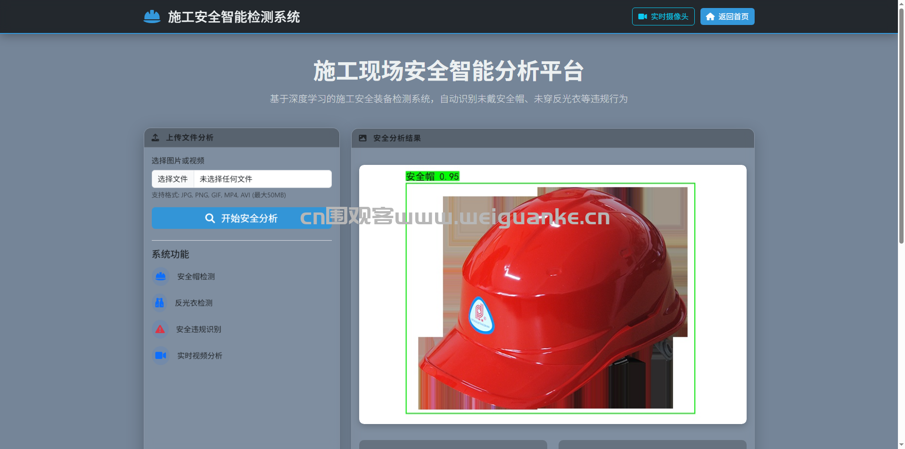Click the 施工安全智能检测系统 site title

(234, 17)
